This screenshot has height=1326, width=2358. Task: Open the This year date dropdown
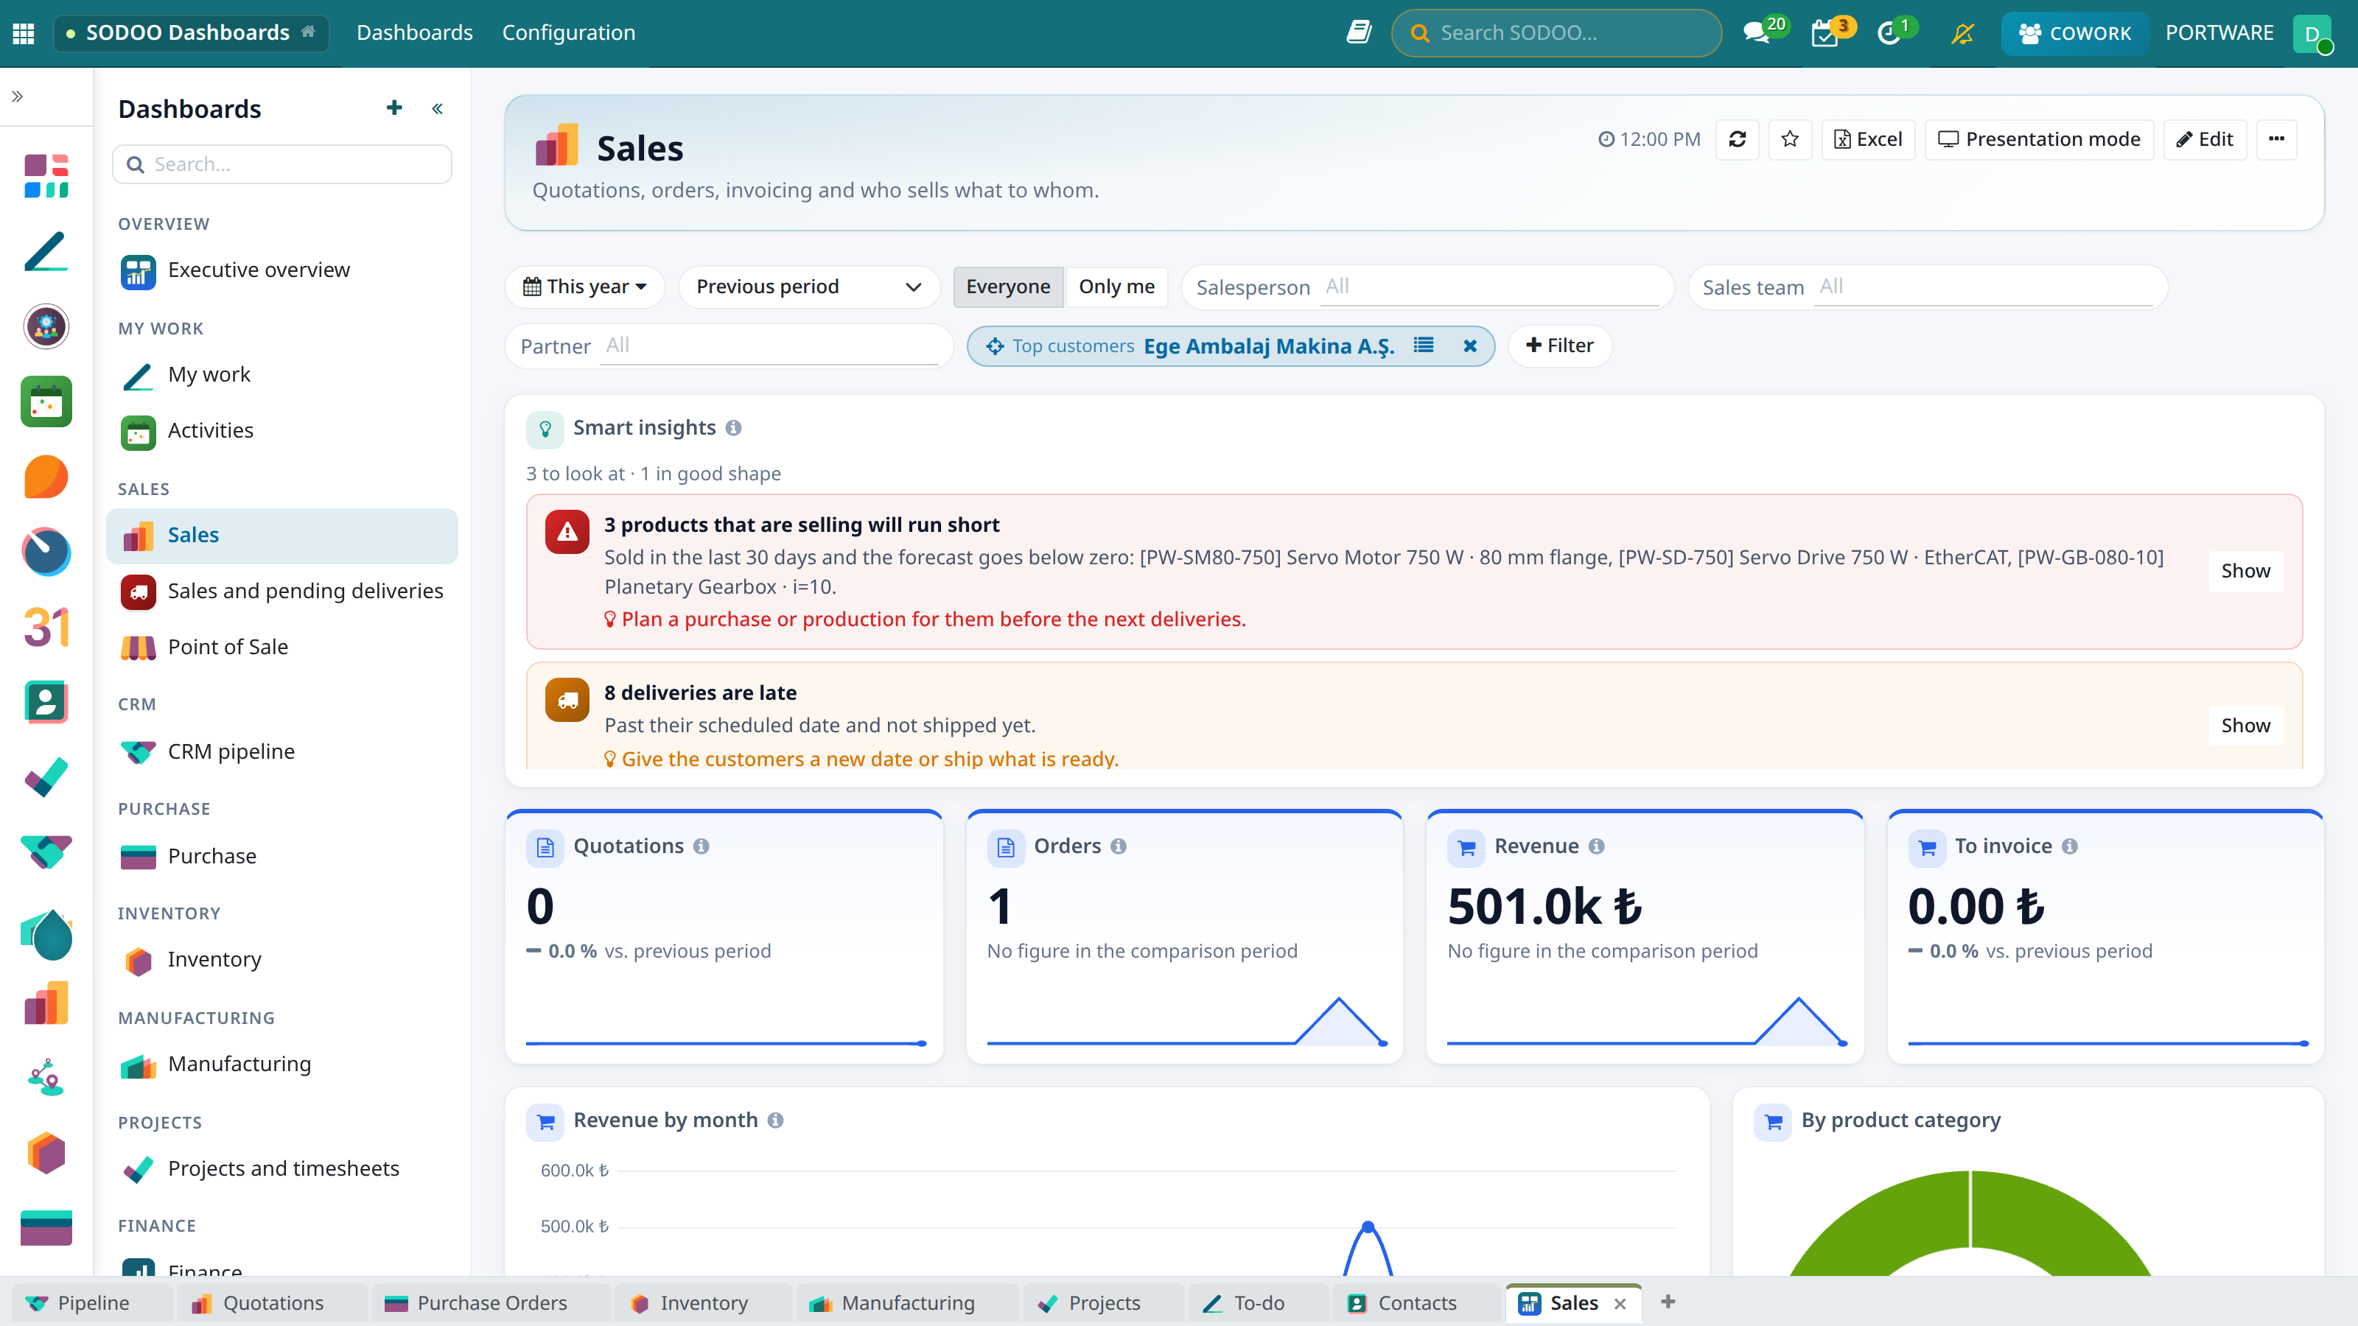point(585,287)
